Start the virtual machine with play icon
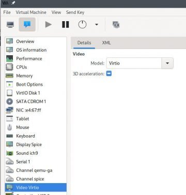This screenshot has width=186, height=195. pos(49,24)
